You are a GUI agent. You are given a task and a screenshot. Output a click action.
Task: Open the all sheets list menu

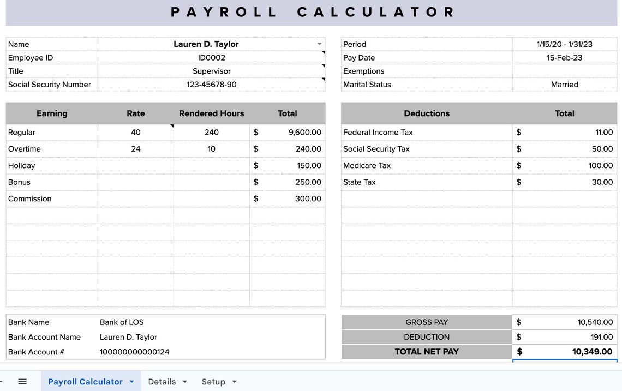click(22, 381)
